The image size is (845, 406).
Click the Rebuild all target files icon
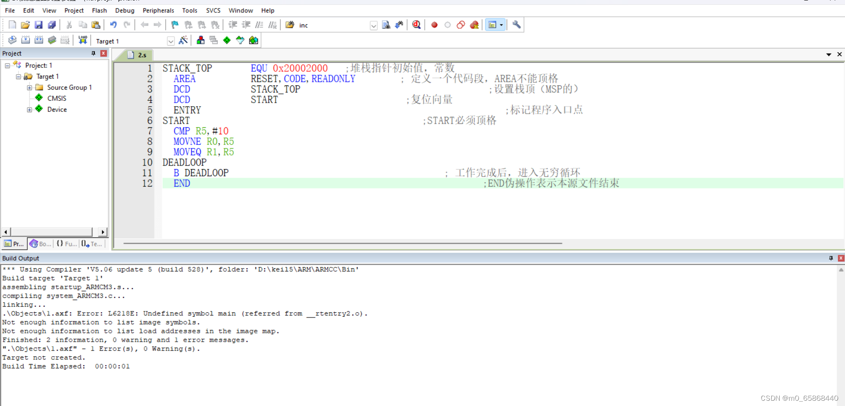point(39,40)
